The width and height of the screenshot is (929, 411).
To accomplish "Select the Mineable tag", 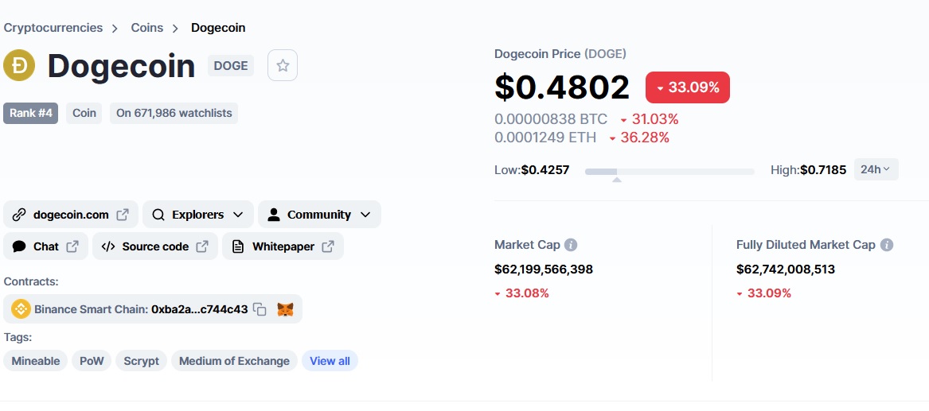I will point(36,361).
